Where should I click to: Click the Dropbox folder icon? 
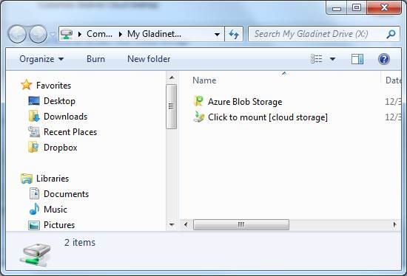click(34, 148)
